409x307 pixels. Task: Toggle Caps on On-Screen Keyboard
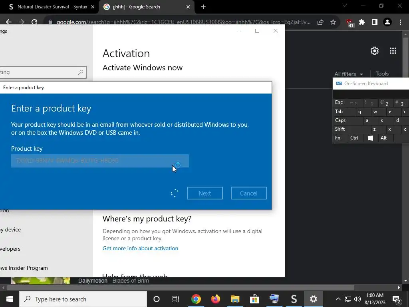tap(348, 120)
